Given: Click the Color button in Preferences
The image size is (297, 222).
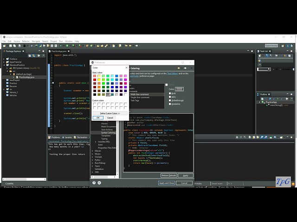Looking at the screenshot, I should pyautogui.click(x=179, y=89).
